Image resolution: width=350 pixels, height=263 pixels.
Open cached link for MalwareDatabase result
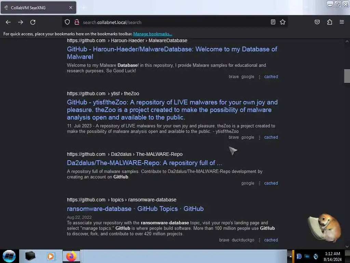tap(271, 77)
